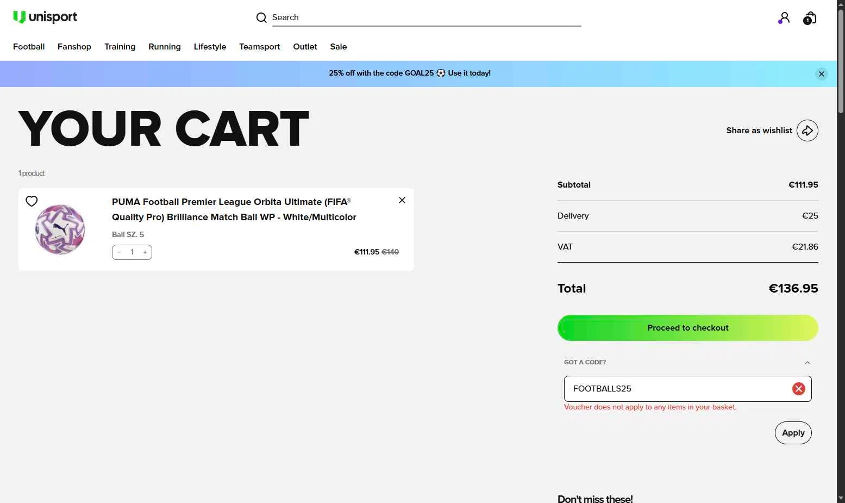Click the Subtotal €111.95 value
This screenshot has width=845, height=503.
coord(803,185)
